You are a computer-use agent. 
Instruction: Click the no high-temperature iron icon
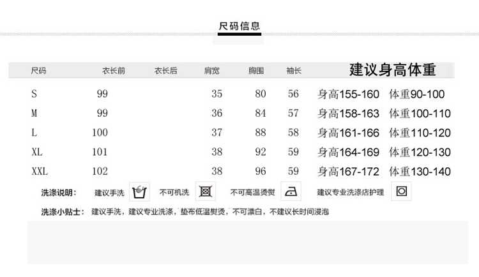tap(291, 191)
